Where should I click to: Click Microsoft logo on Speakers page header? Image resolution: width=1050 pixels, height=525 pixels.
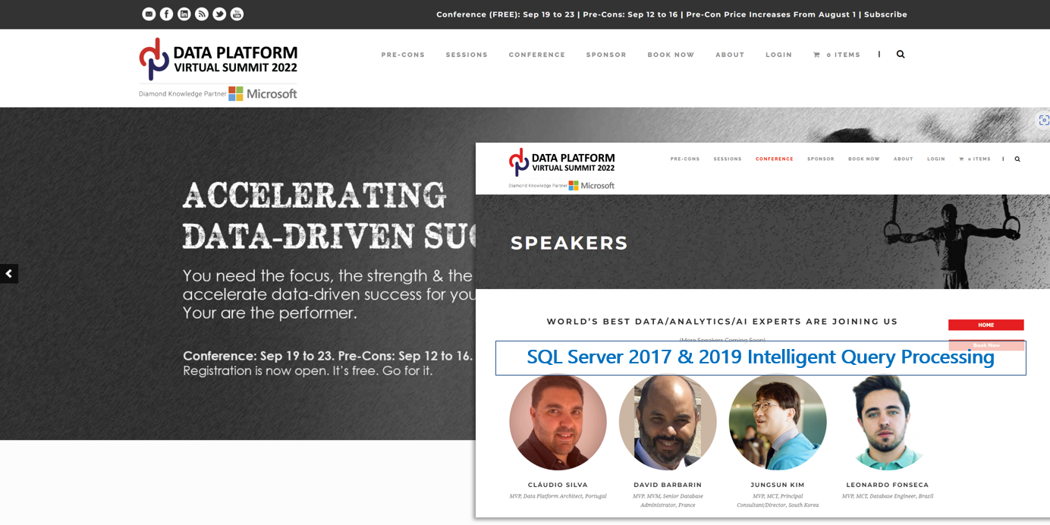tap(592, 185)
